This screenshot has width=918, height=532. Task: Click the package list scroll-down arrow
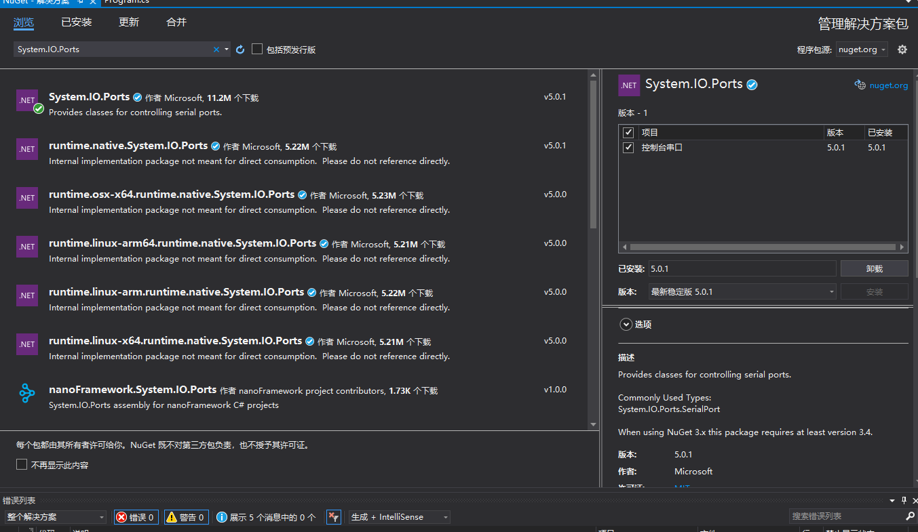(x=594, y=425)
